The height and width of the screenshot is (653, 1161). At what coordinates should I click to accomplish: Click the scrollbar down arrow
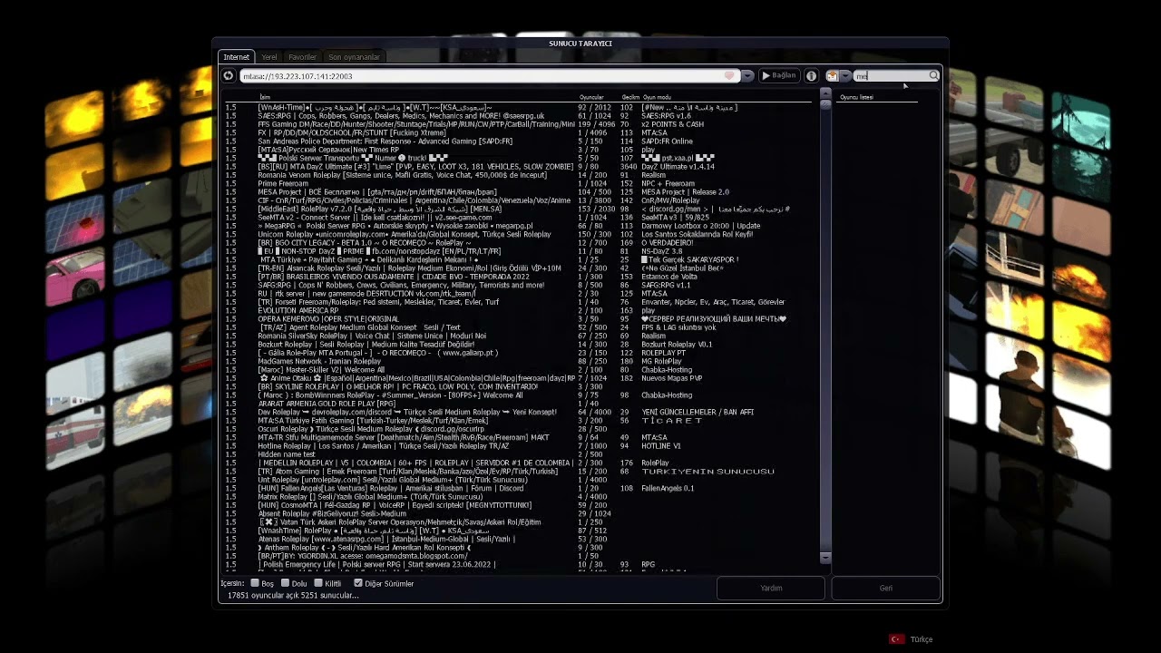(825, 560)
